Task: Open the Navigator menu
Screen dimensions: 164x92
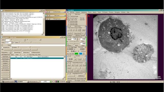Action: [117, 12]
